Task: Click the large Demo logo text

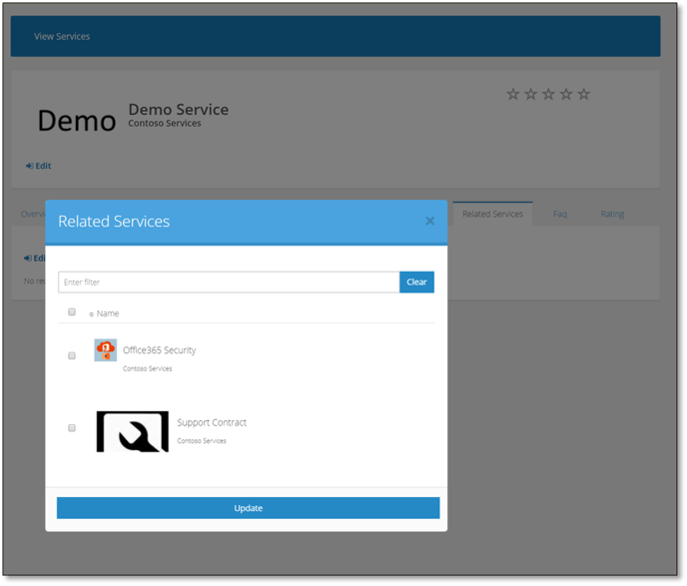Action: (77, 121)
